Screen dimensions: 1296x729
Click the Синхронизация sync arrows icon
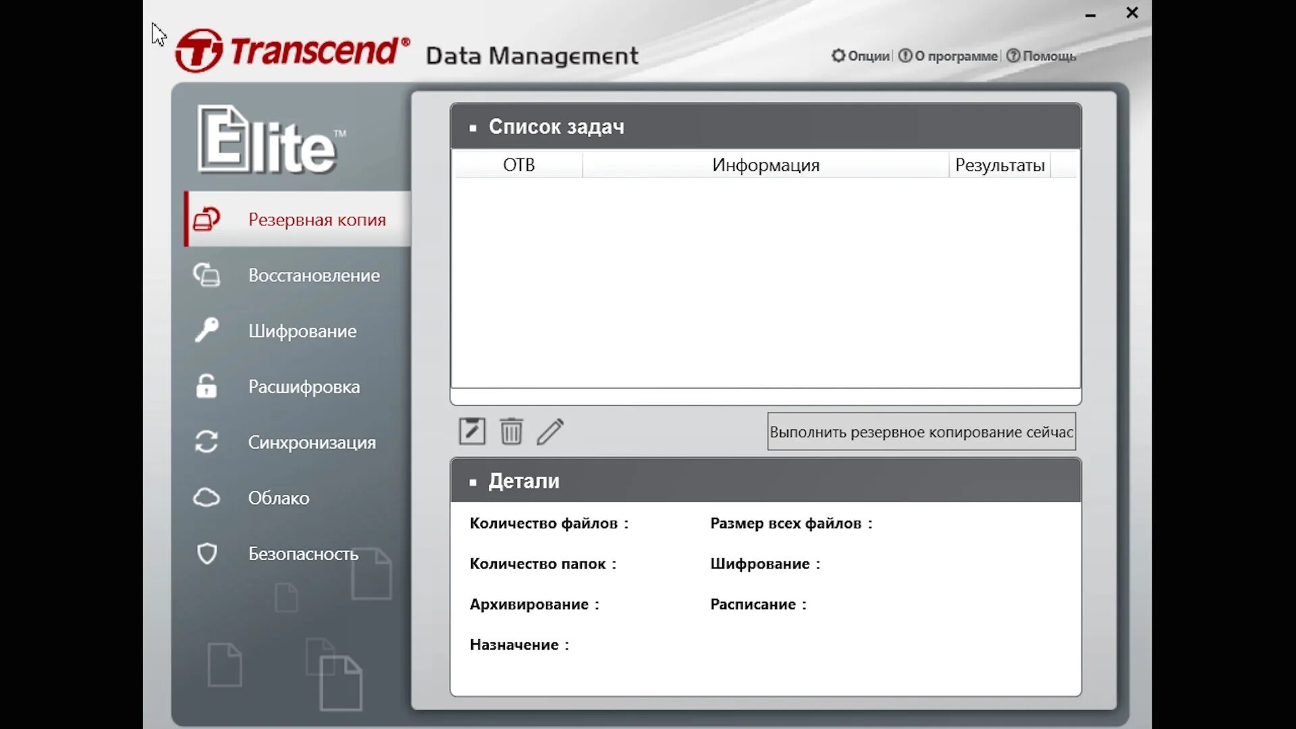point(207,442)
